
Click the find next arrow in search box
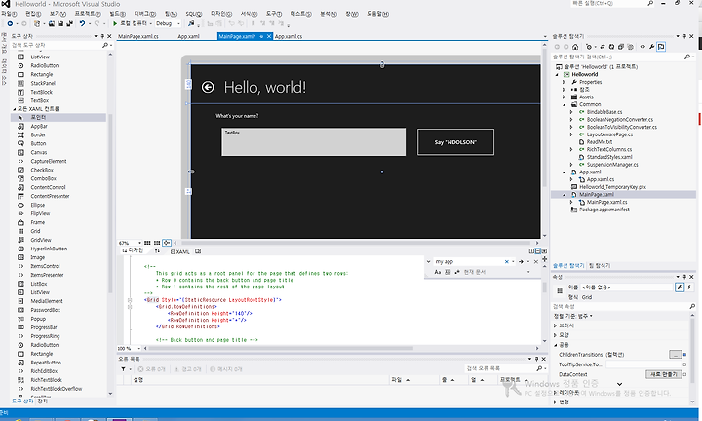521,262
